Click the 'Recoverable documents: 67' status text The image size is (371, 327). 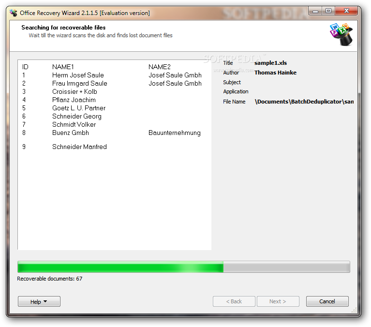point(50,279)
